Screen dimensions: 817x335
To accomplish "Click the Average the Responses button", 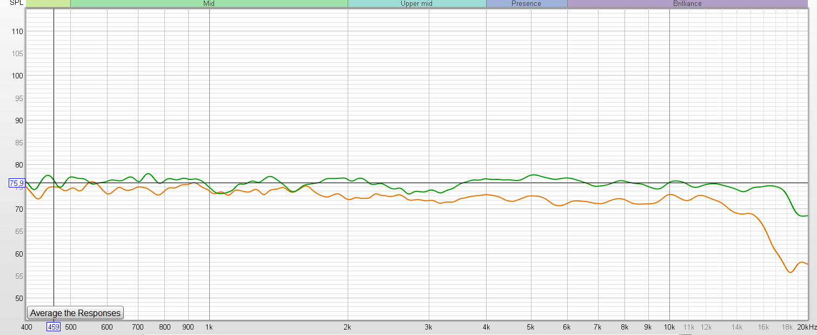I will [75, 313].
